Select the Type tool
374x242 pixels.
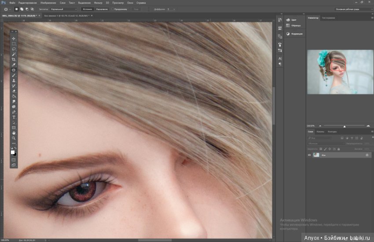pyautogui.click(x=14, y=117)
